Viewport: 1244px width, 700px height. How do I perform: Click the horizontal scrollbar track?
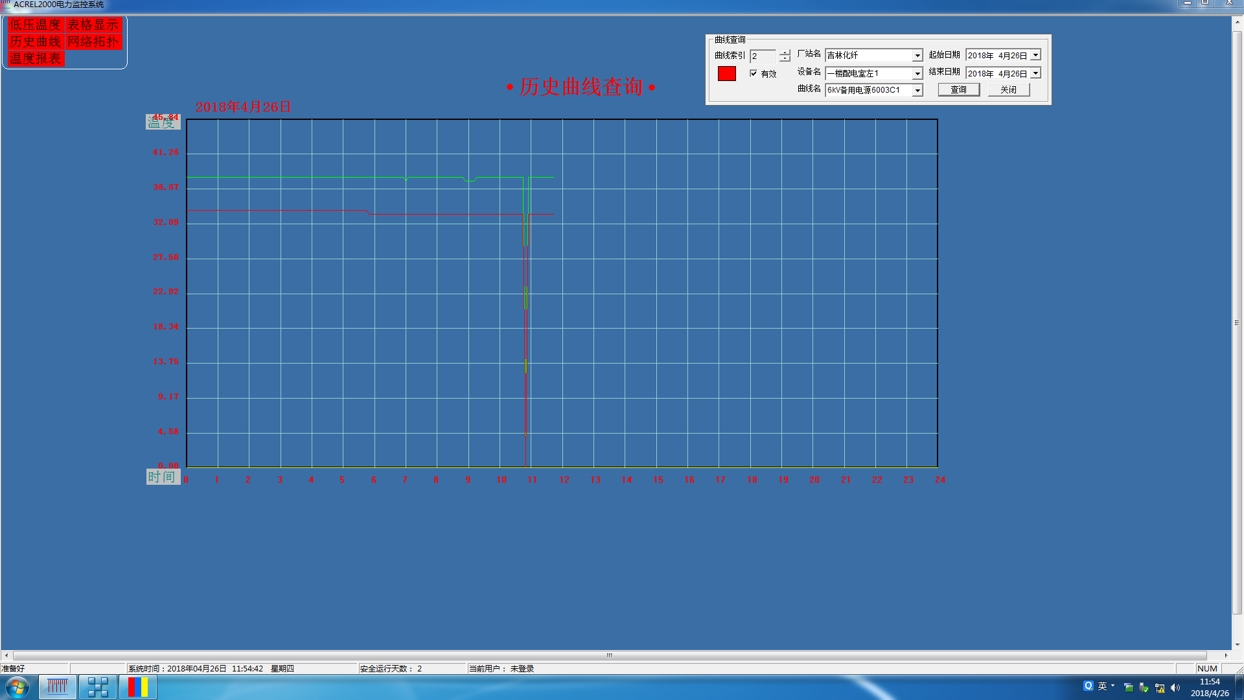pos(609,655)
